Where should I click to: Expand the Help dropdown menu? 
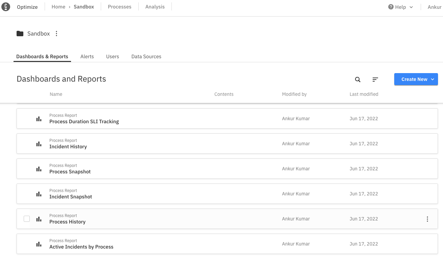[x=401, y=7]
